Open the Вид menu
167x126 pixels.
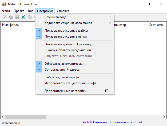pyautogui.click(x=31, y=11)
